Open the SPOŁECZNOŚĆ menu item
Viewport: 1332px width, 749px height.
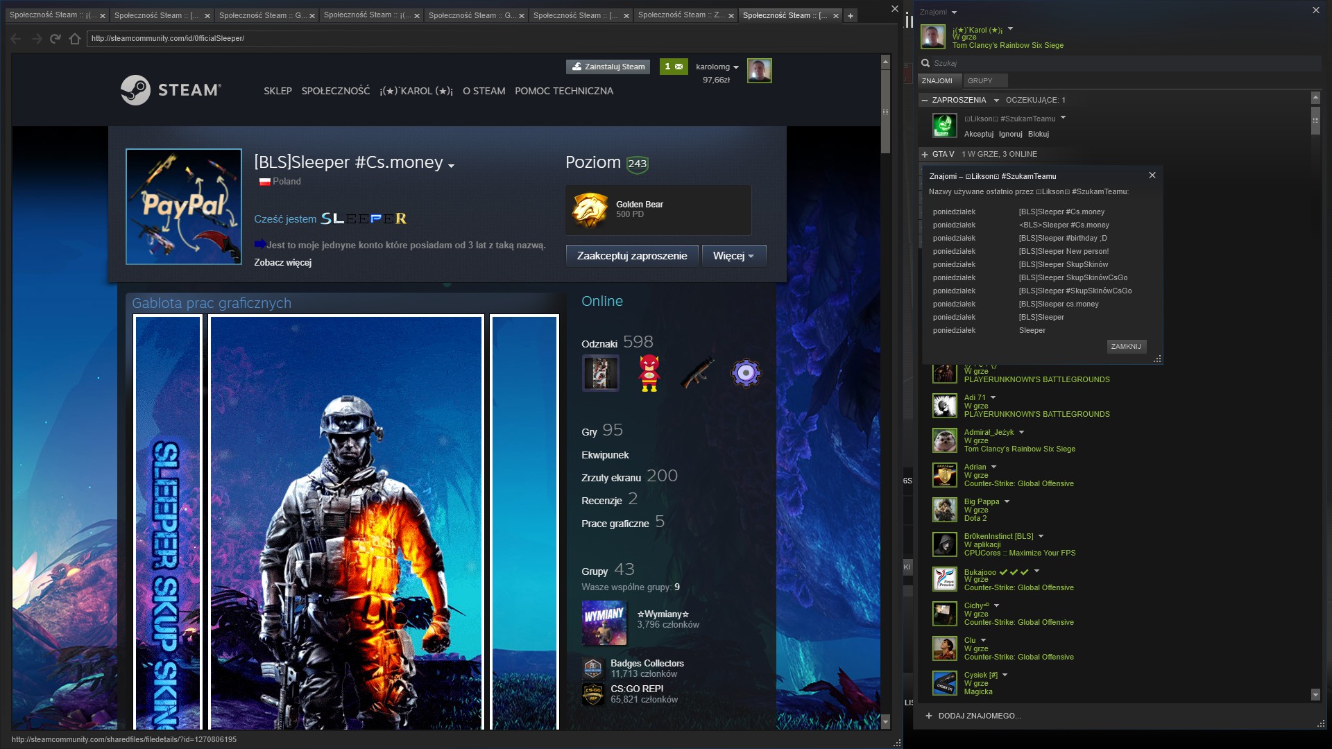335,91
